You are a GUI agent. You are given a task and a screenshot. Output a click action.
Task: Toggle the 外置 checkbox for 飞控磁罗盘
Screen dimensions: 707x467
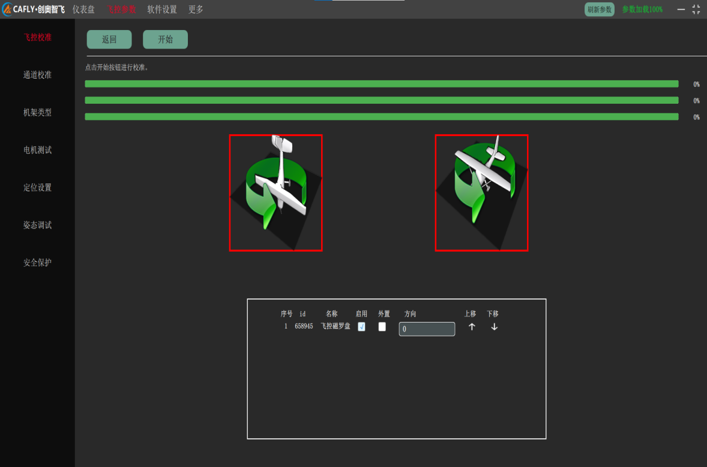click(x=382, y=327)
